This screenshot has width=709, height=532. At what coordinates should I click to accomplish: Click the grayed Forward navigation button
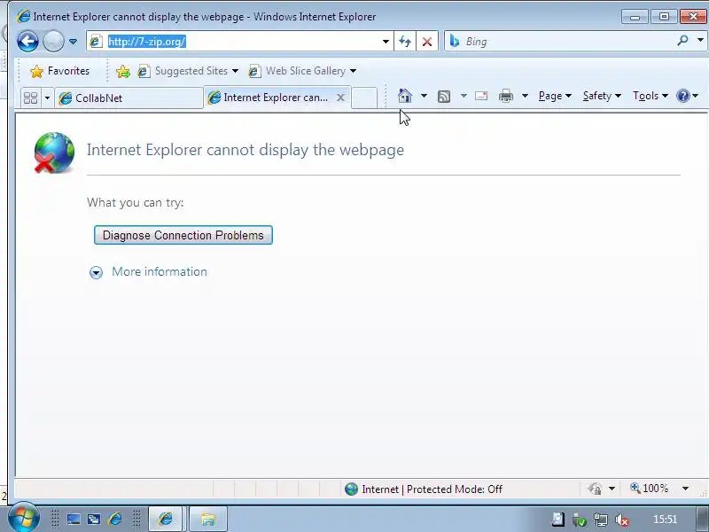pos(53,42)
